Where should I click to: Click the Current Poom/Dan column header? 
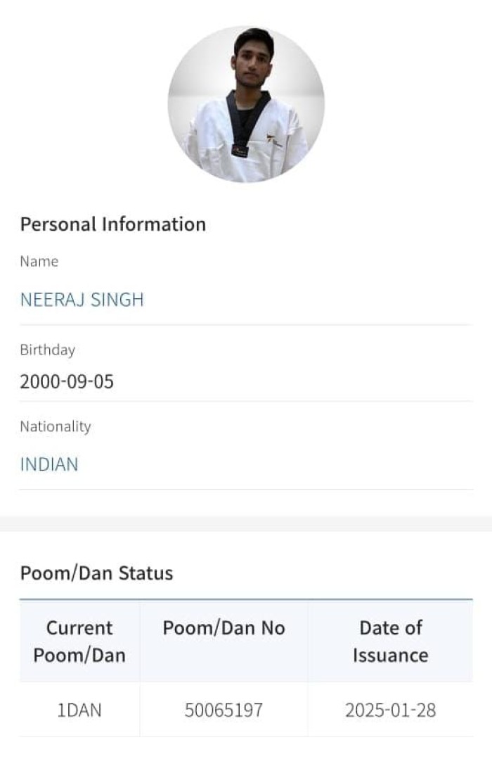click(x=79, y=641)
